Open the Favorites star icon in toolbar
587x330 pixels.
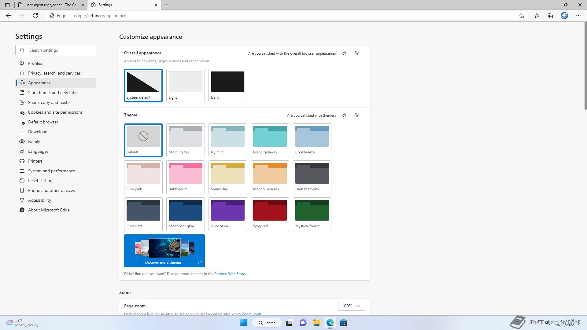537,16
